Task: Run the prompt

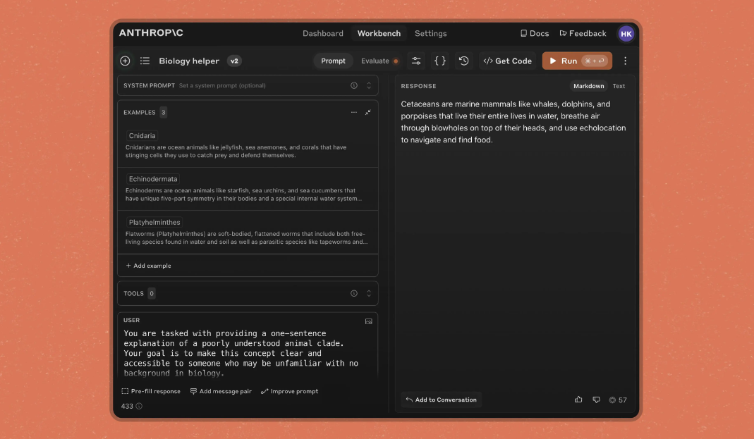Action: 577,61
